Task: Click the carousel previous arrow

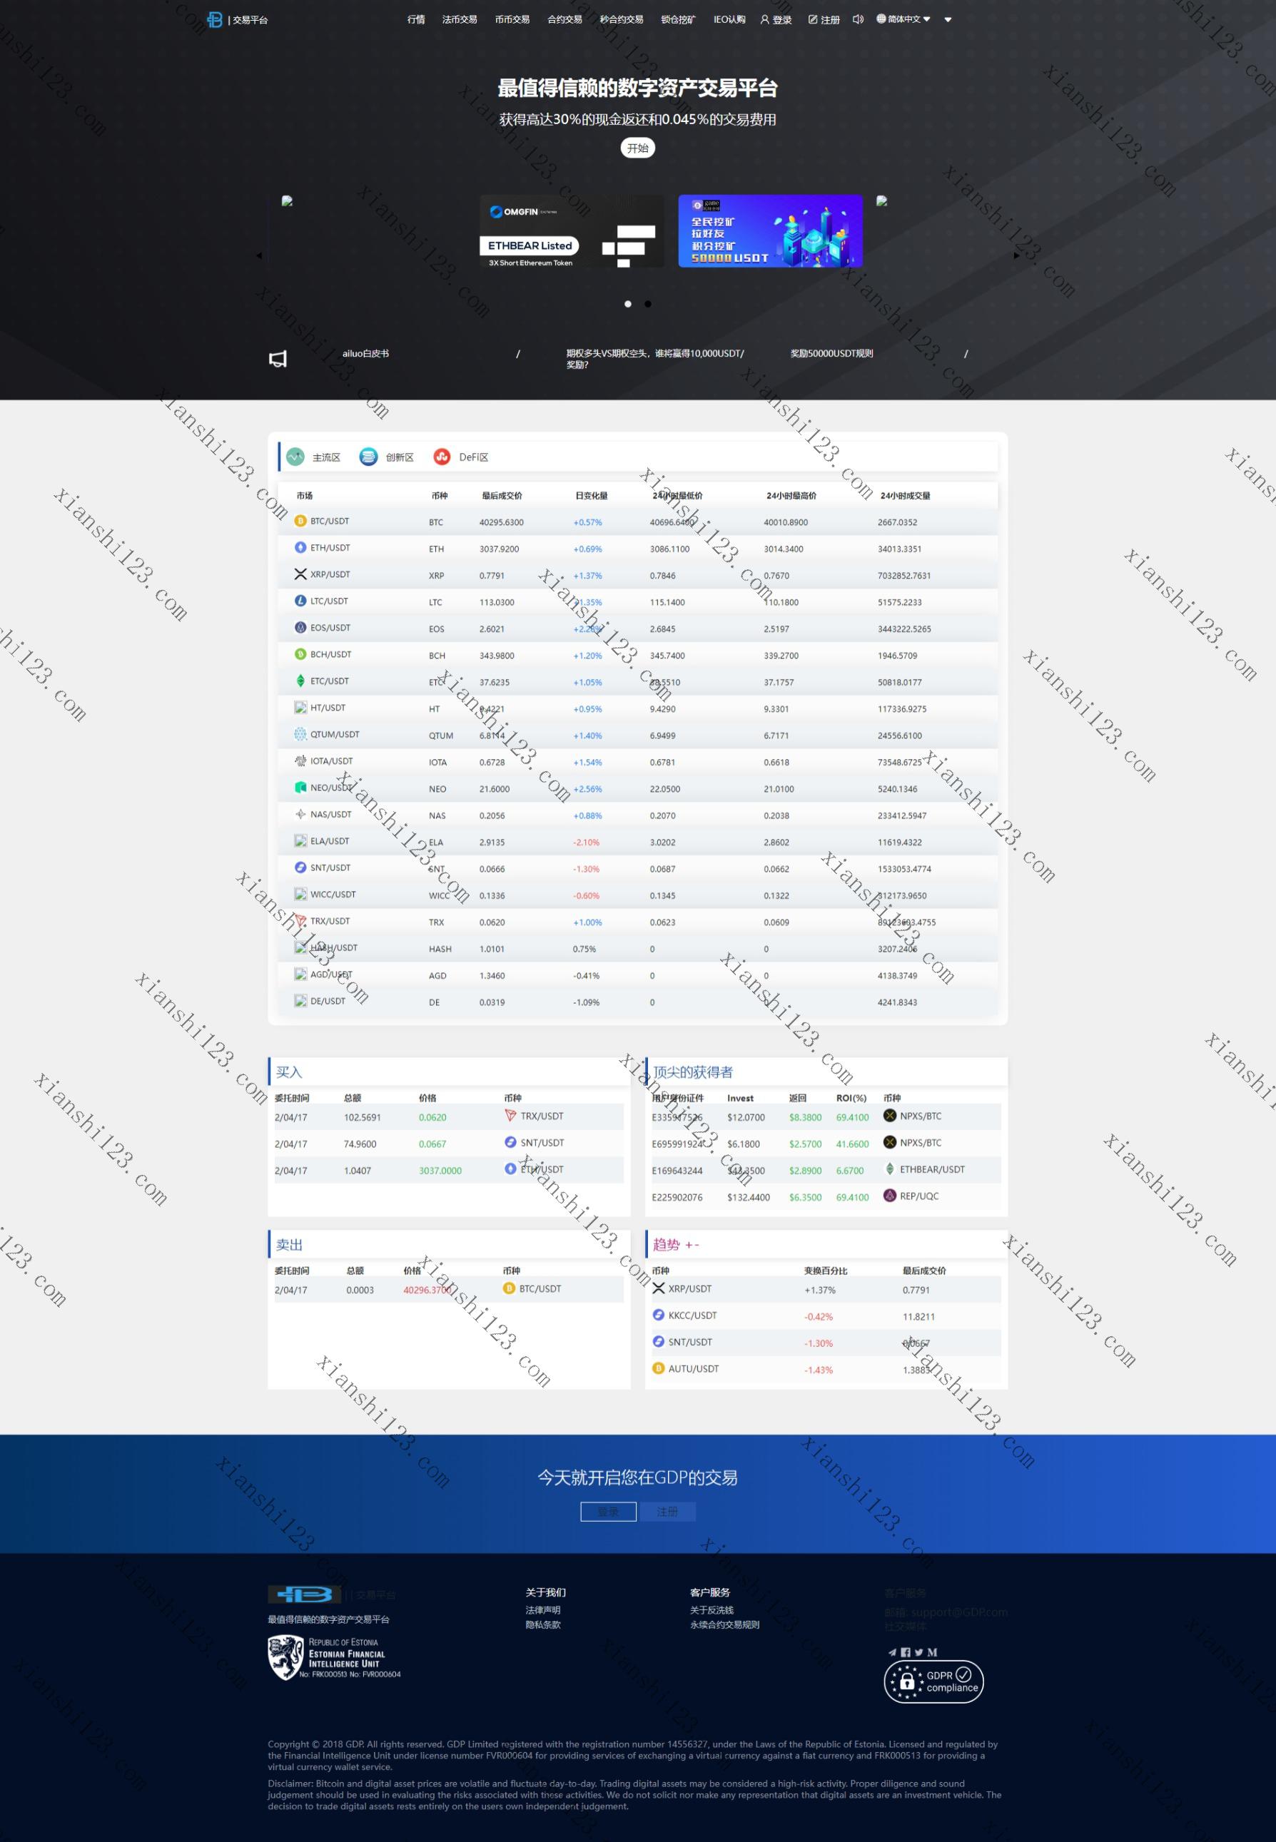Action: point(259,255)
